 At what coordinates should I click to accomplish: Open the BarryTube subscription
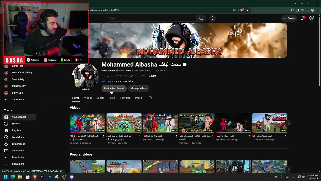[x=19, y=93]
